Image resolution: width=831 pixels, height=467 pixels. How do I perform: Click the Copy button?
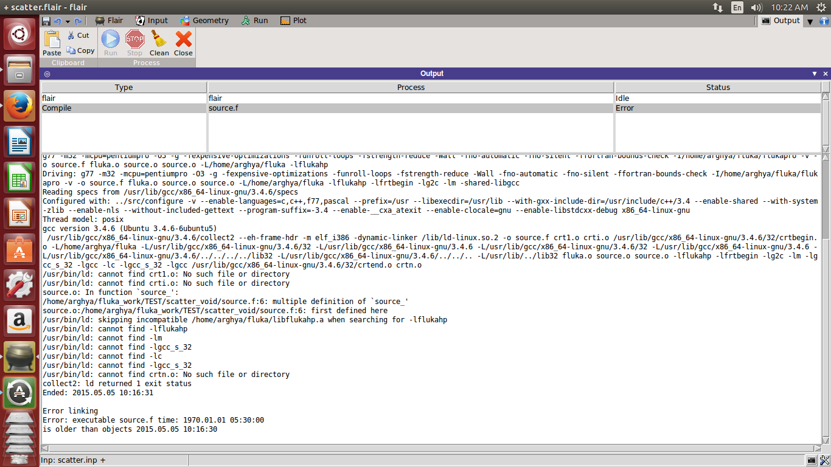click(x=80, y=50)
